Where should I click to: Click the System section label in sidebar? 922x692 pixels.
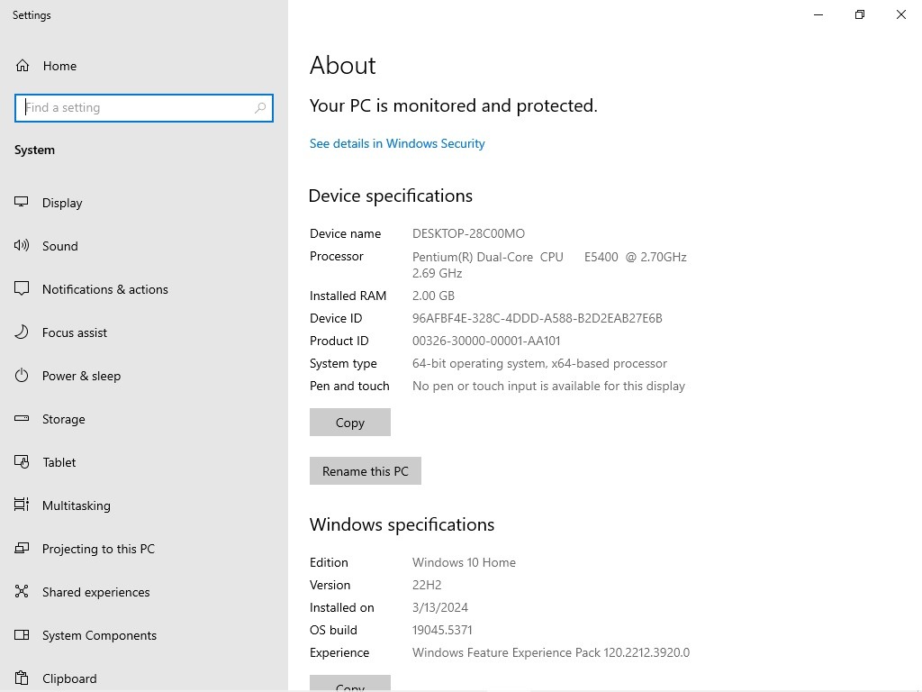[35, 150]
